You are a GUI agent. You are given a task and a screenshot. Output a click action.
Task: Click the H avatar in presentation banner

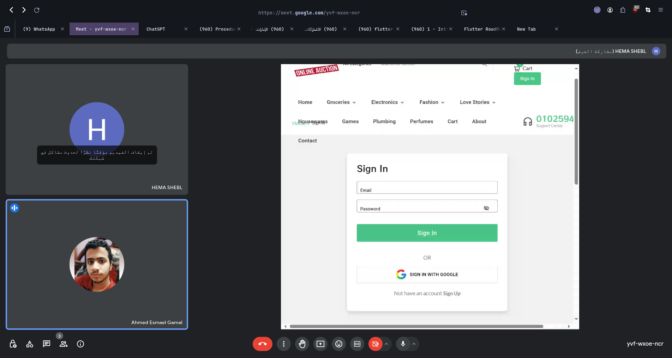656,51
